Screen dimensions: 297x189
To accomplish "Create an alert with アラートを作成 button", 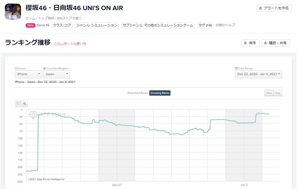I will coord(274,8).
